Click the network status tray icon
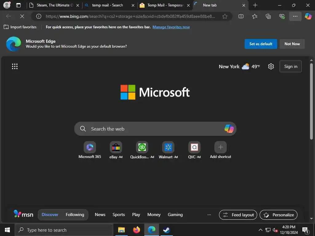The image size is (315, 236). click(x=268, y=230)
